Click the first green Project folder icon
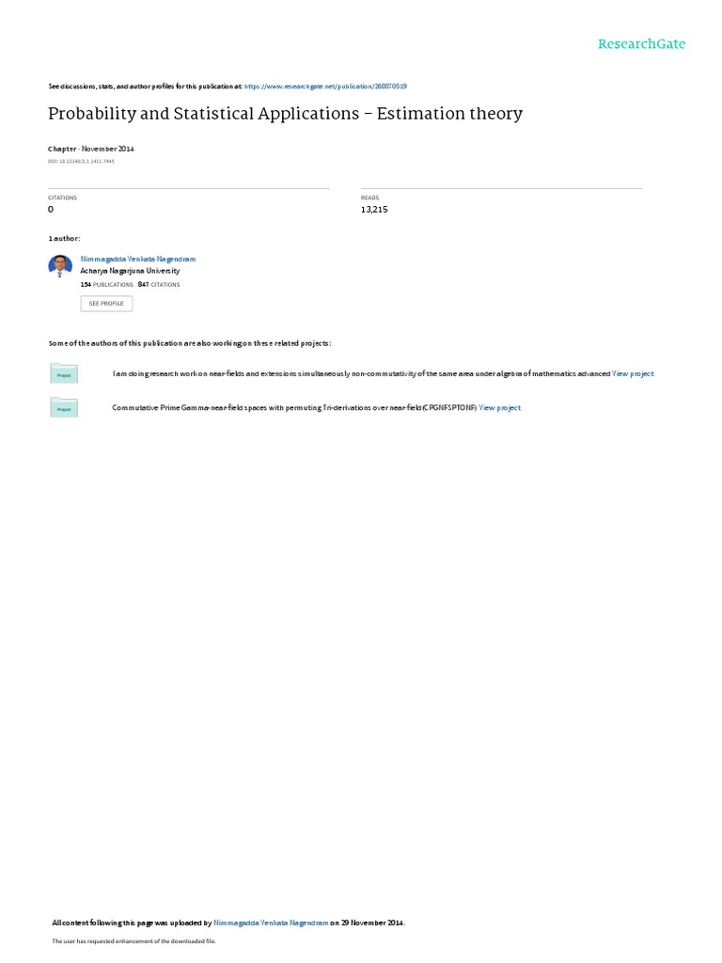This screenshot has height=963, width=722. coord(64,373)
